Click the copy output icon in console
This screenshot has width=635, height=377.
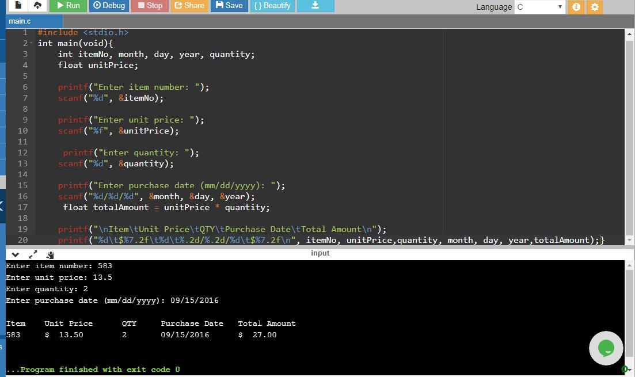(x=50, y=254)
